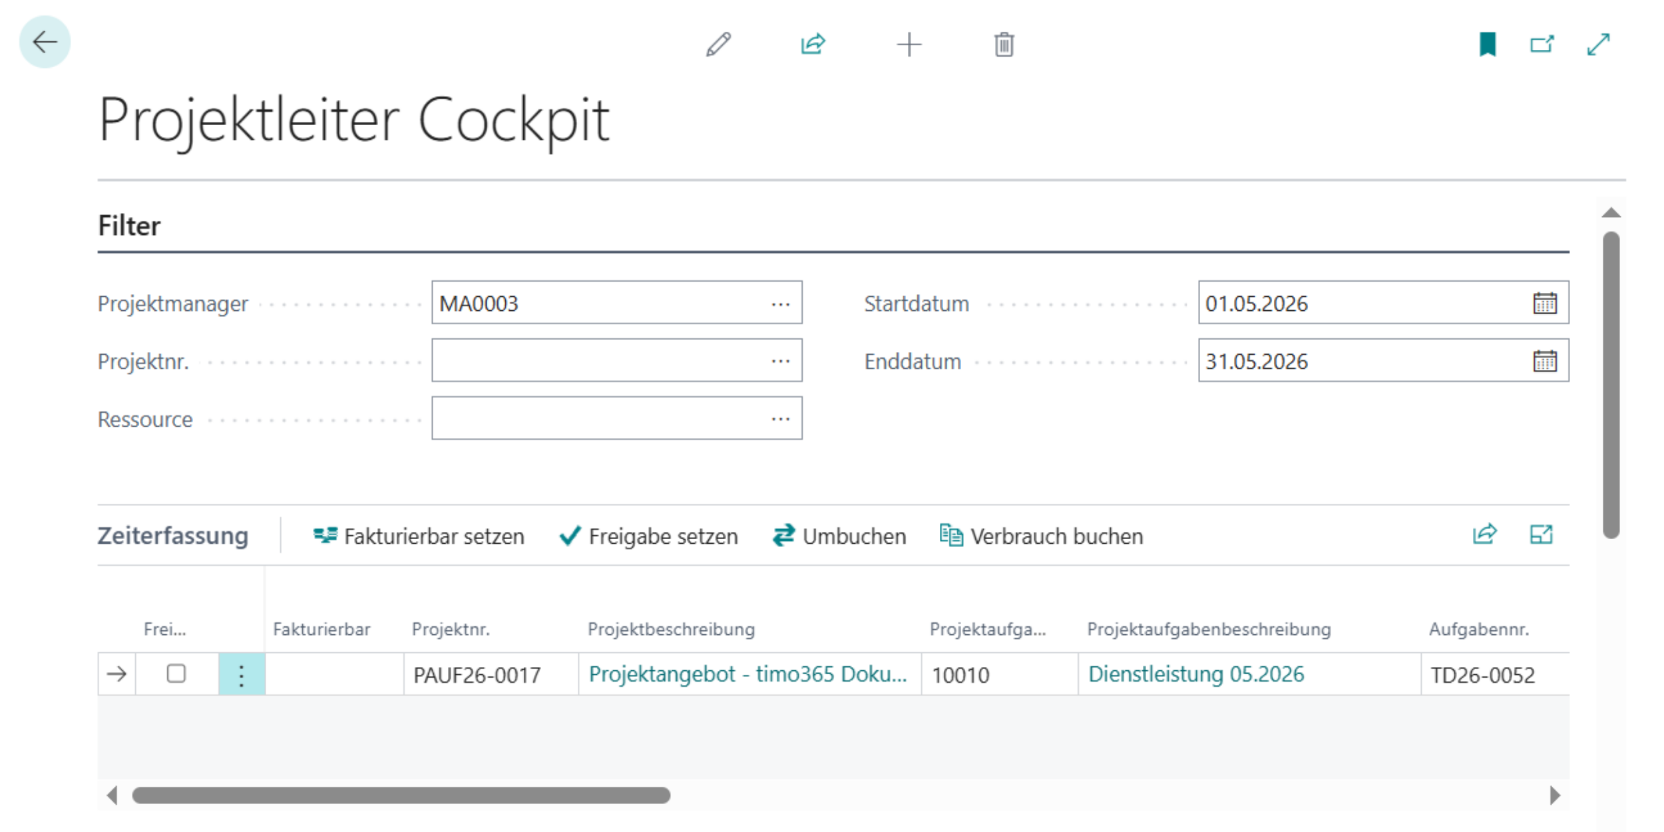Click the vertical scrollbar thumb

click(x=1611, y=385)
